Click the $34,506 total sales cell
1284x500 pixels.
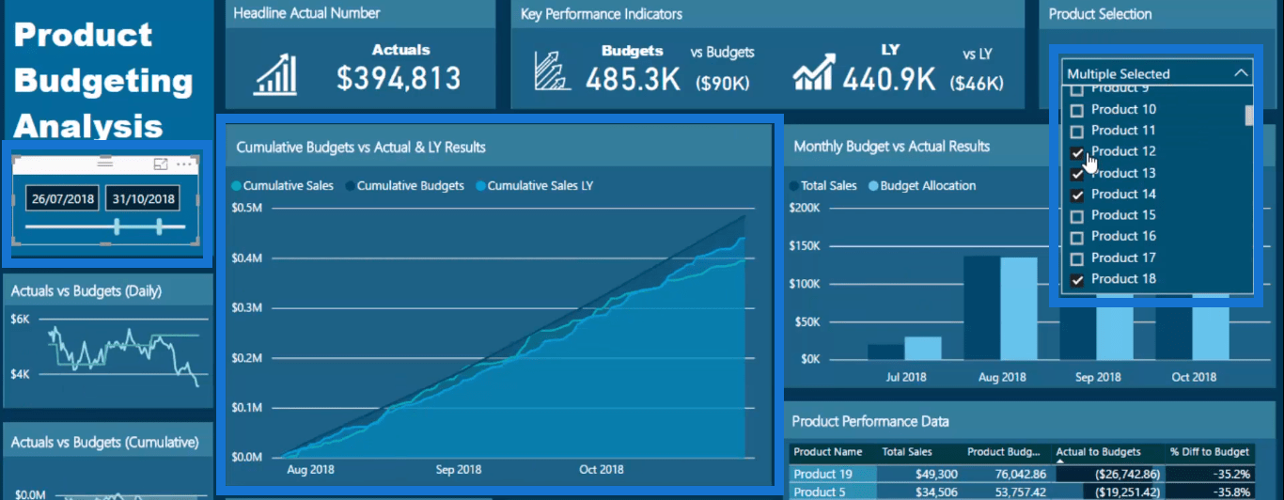[934, 492]
